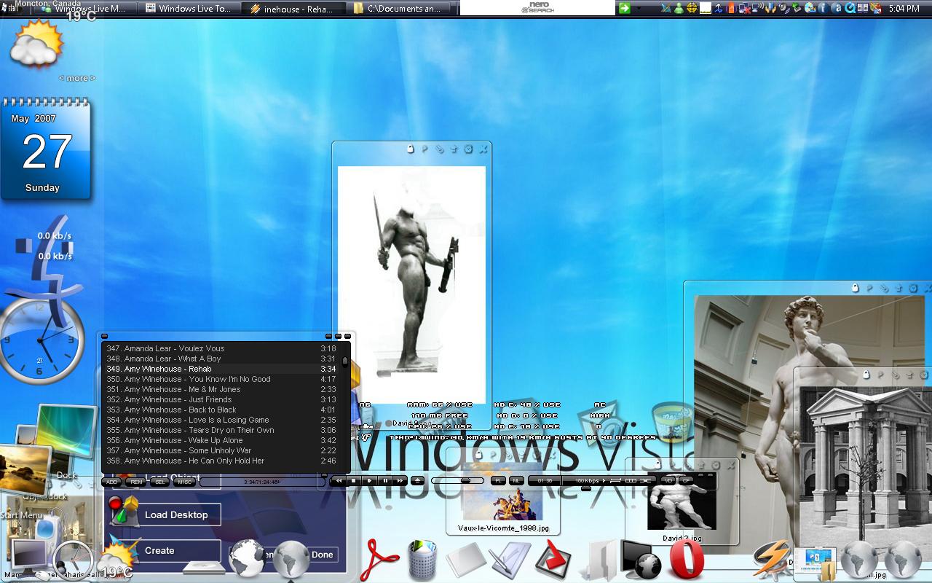The height and width of the screenshot is (583, 932).
Task: Click the computer monitor icon at bottom left
Action: click(28, 557)
